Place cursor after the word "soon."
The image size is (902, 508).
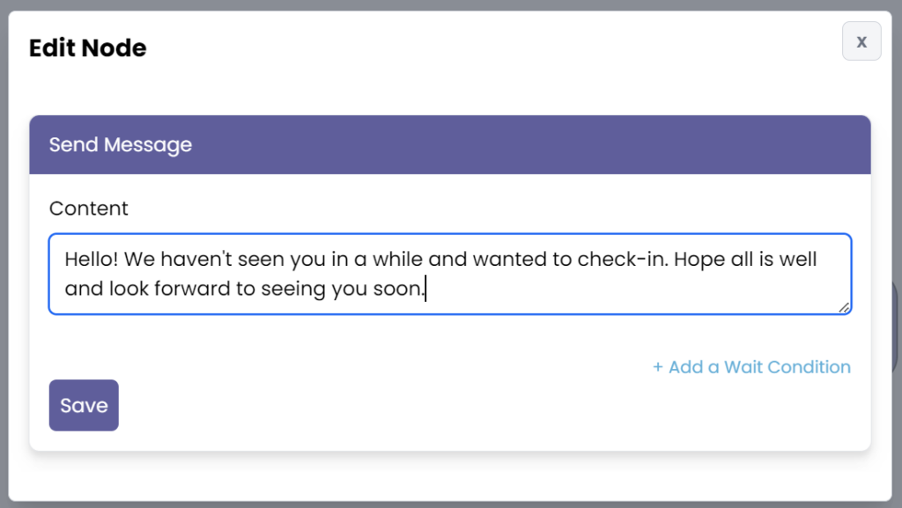point(425,288)
